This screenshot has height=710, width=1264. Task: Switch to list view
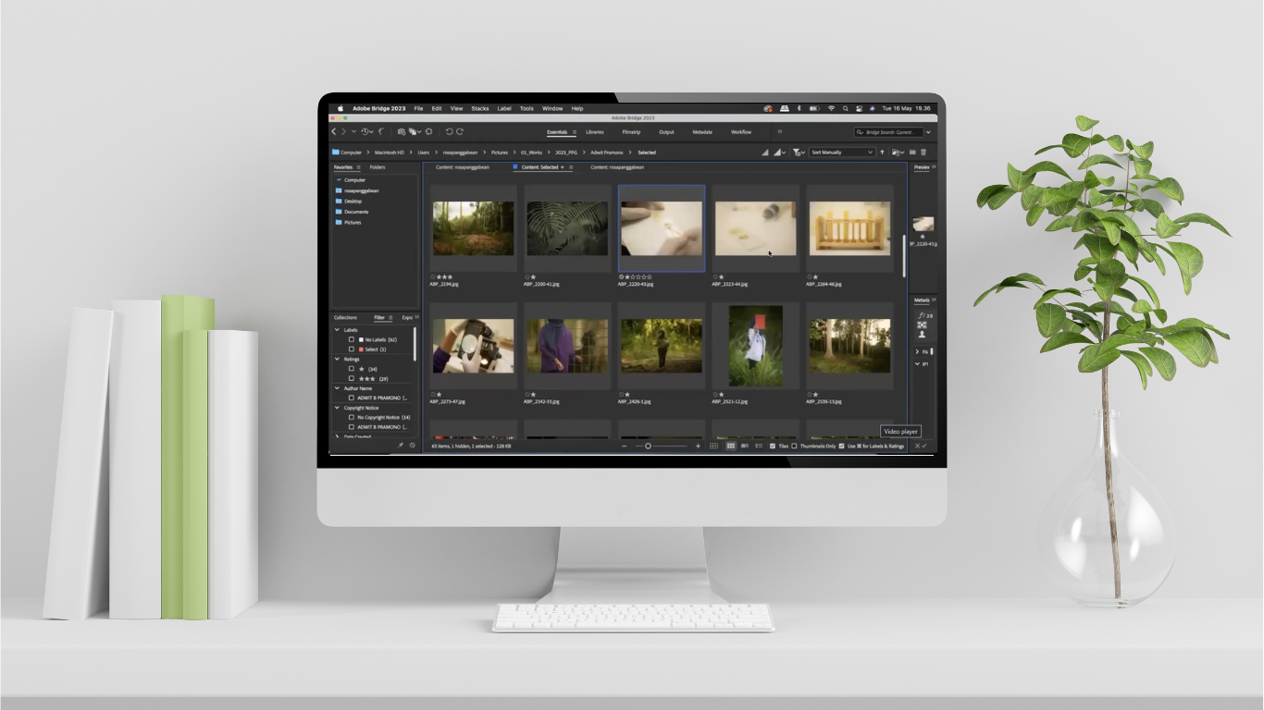(759, 447)
